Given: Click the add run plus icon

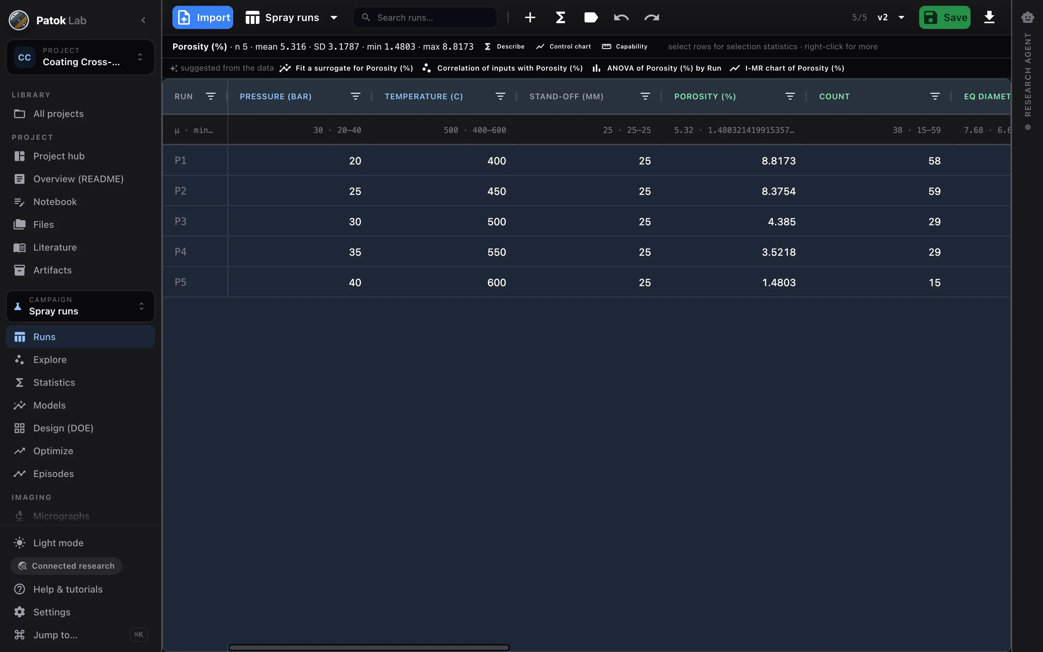Looking at the screenshot, I should tap(530, 17).
